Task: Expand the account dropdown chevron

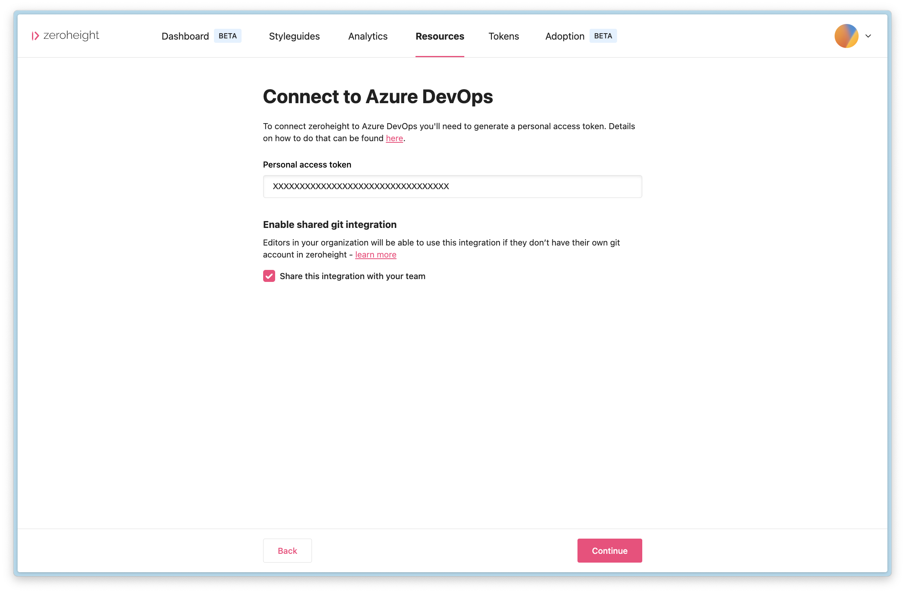Action: 868,36
